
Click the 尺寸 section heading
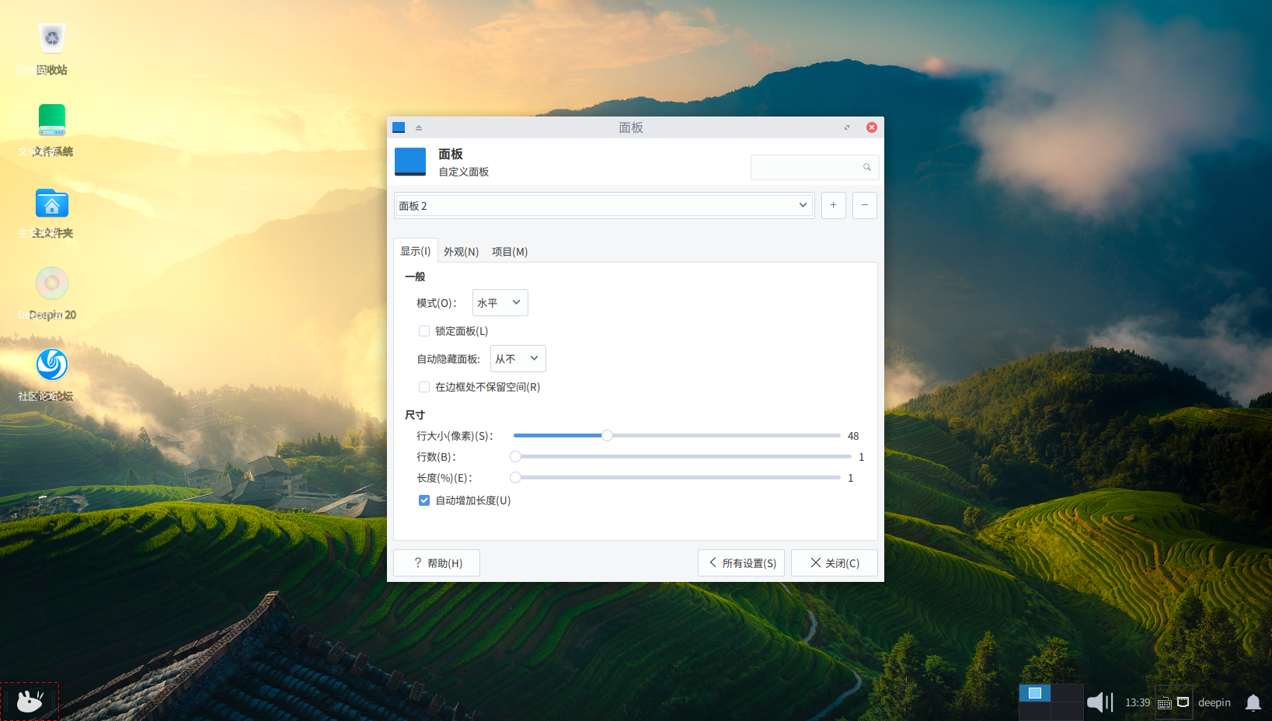click(415, 415)
